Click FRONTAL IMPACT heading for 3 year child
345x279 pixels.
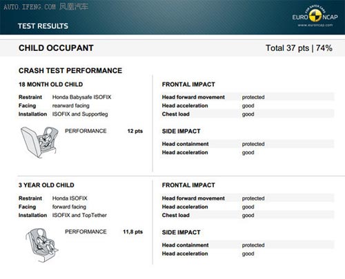188,185
